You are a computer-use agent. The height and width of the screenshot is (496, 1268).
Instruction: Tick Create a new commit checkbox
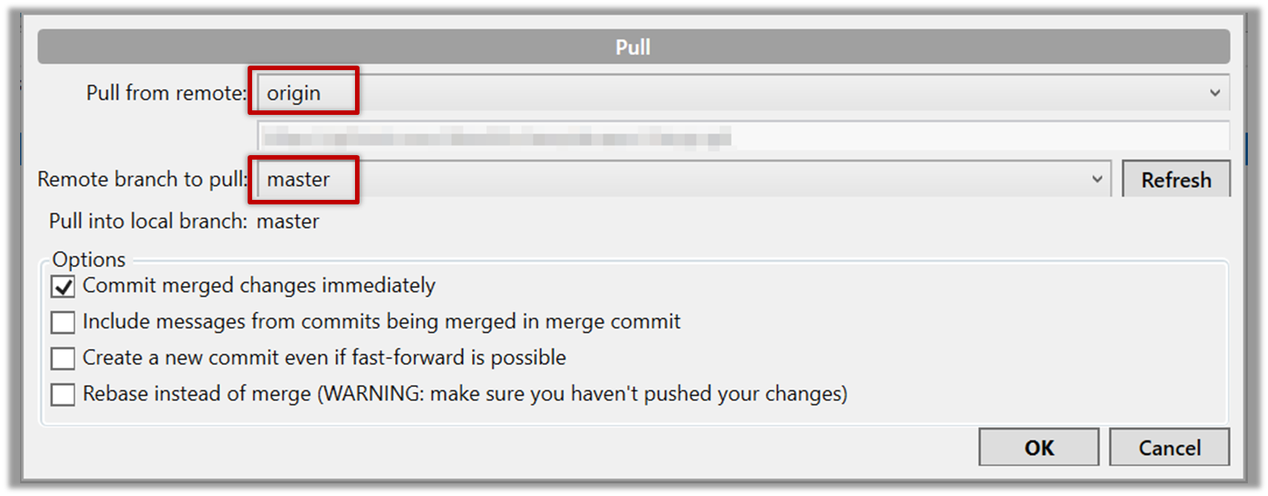[63, 358]
